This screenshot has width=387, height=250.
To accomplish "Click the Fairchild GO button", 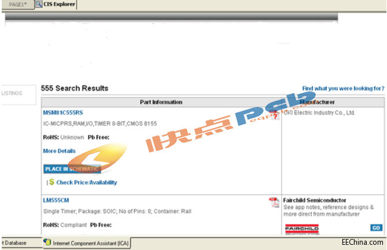I will coord(376,227).
